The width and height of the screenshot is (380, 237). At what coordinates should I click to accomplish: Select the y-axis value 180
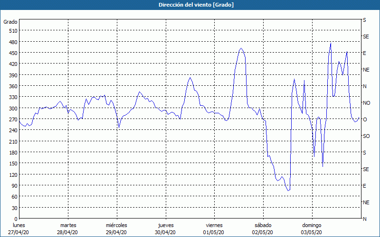point(13,153)
